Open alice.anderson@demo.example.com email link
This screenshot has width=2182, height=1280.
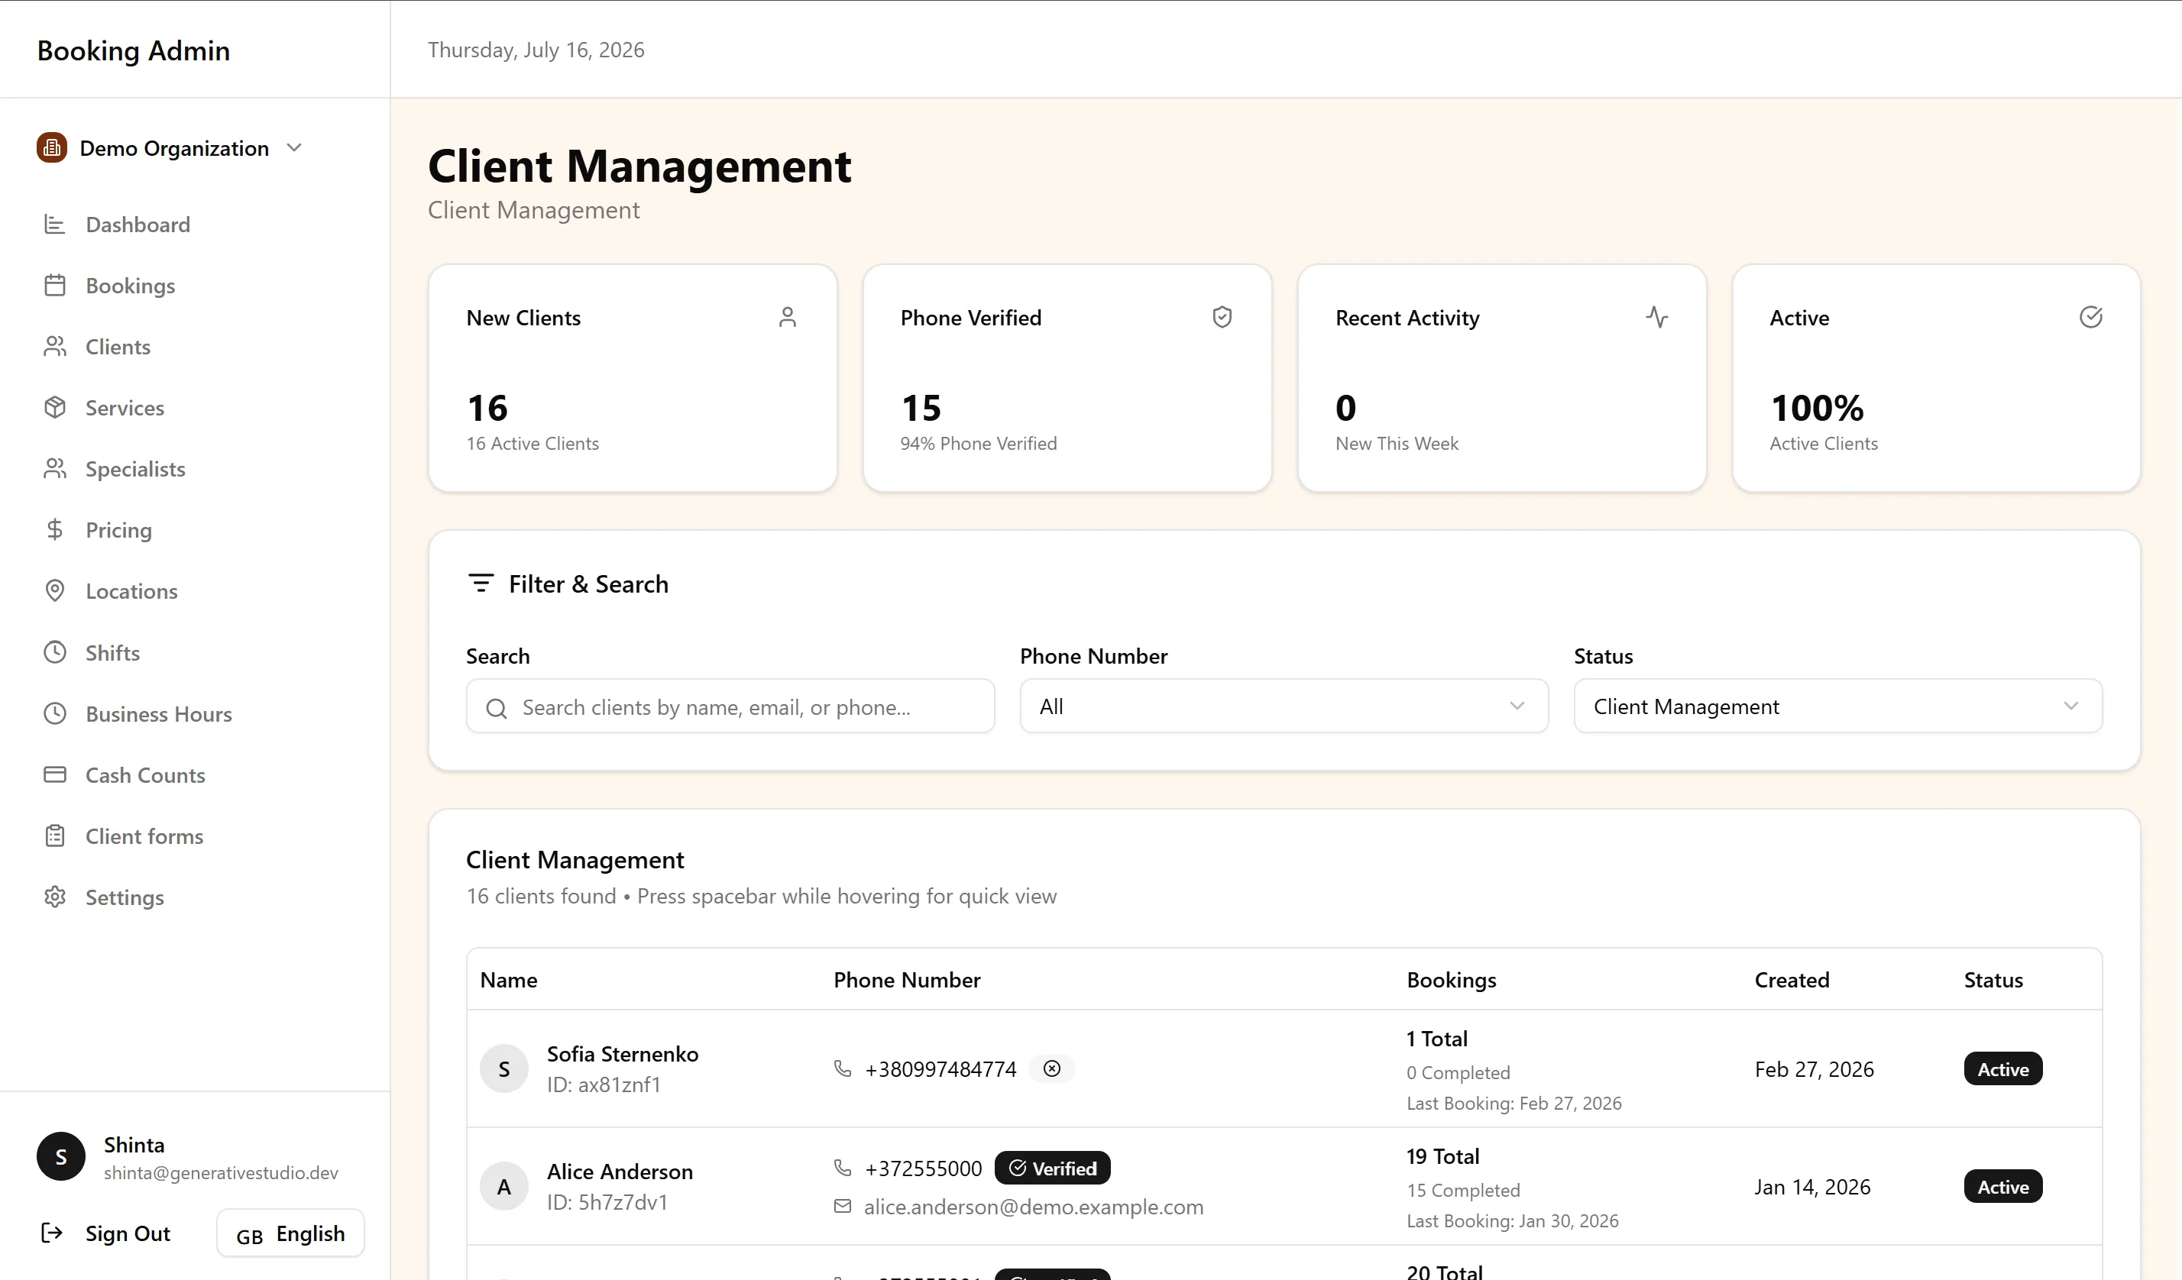coord(1033,1207)
